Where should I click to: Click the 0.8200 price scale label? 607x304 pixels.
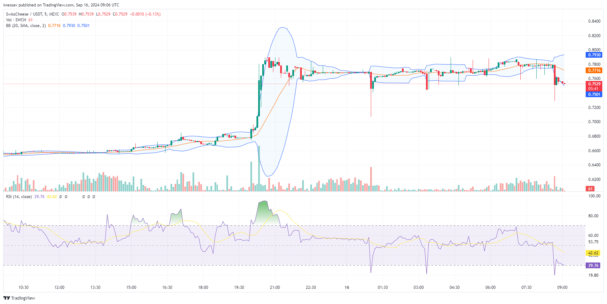[594, 36]
